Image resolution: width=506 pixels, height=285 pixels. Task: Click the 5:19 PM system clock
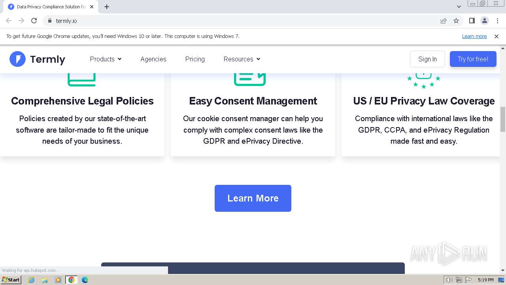click(x=485, y=280)
